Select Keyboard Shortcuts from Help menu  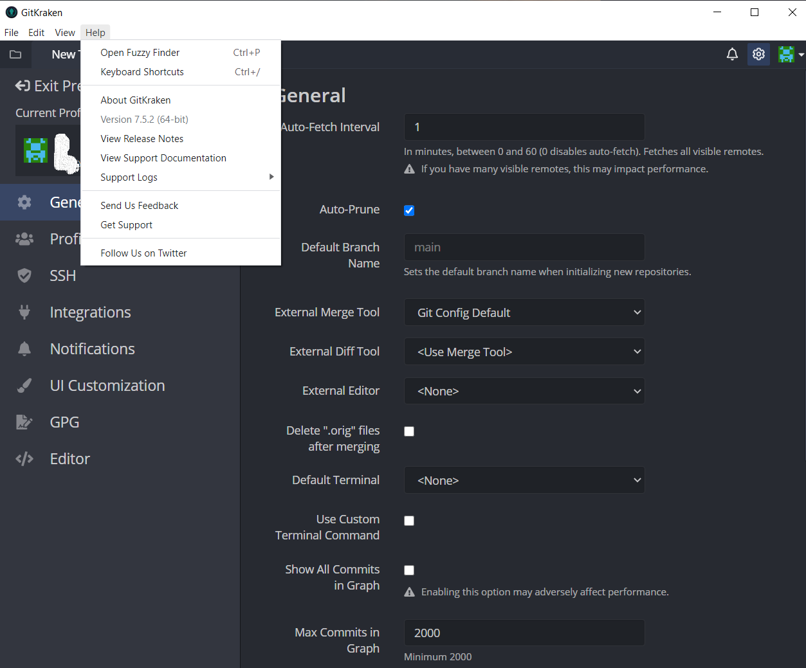point(181,72)
